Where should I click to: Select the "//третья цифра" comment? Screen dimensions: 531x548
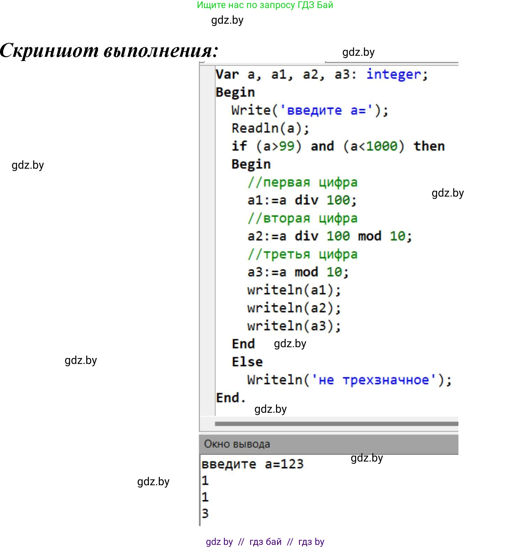(x=302, y=254)
